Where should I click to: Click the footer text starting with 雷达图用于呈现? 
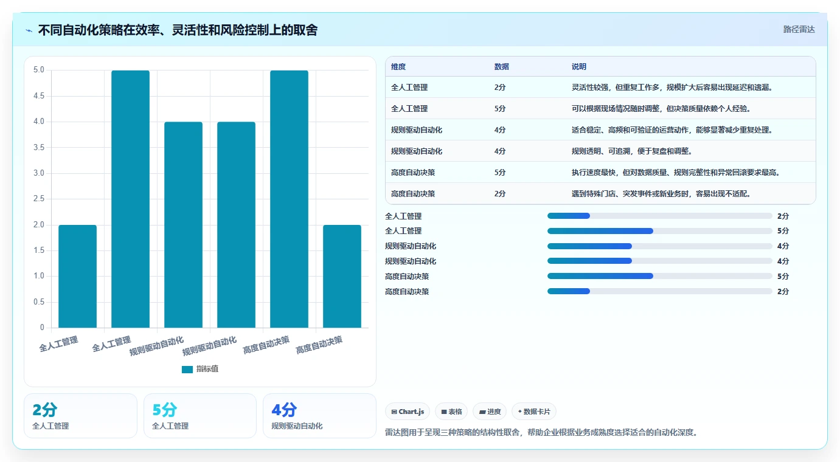(541, 433)
